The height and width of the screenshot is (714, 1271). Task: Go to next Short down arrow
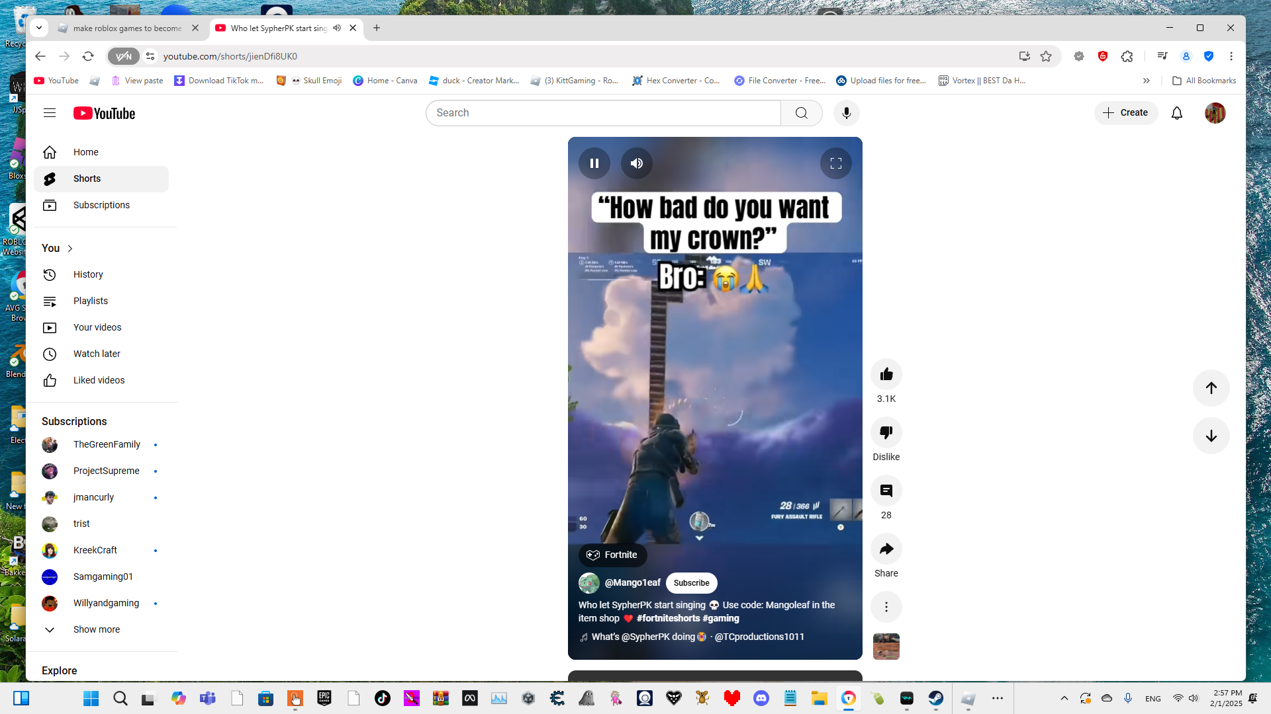coord(1211,436)
